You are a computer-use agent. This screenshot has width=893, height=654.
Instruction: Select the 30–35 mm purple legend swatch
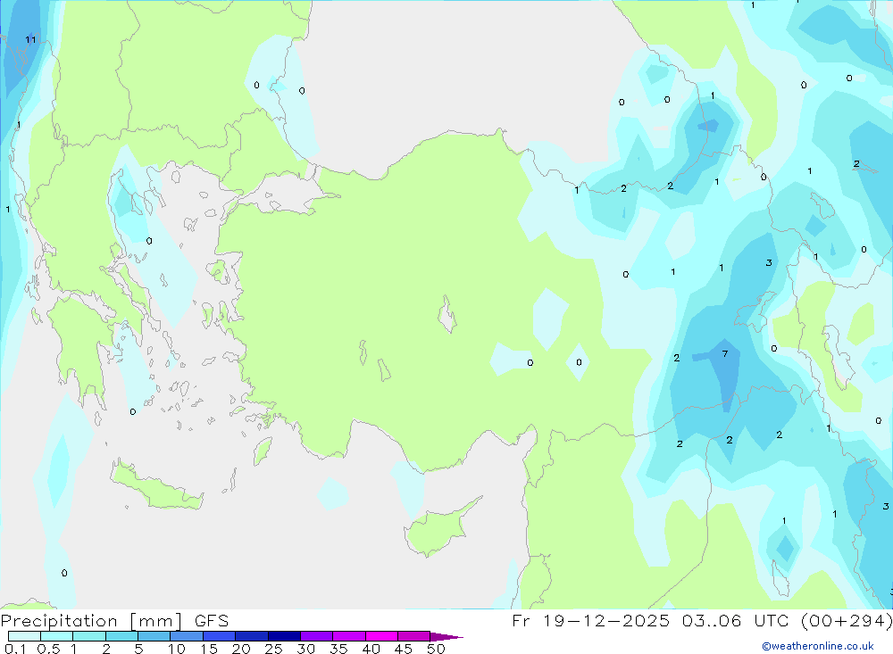[317, 636]
